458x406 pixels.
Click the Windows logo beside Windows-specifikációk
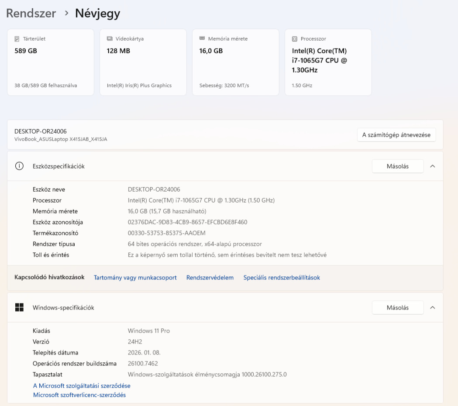(x=19, y=307)
